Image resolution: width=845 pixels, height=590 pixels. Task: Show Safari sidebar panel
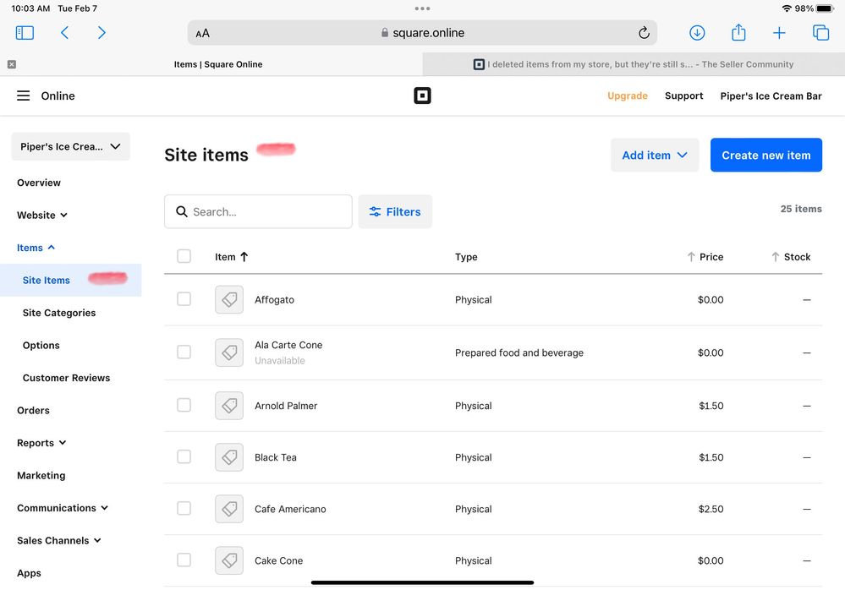click(x=25, y=33)
